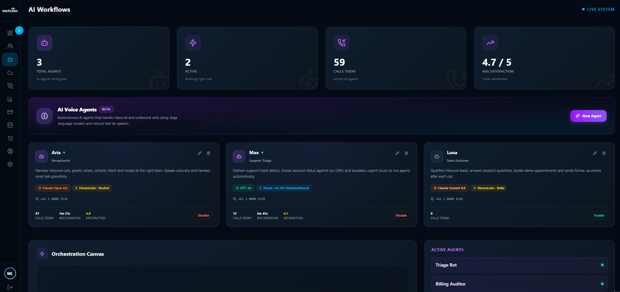This screenshot has width=620, height=292.
Task: Click the Luna agent name
Action: click(452, 153)
